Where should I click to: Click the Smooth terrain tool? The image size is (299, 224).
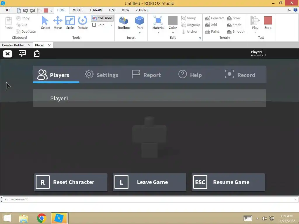click(x=236, y=32)
